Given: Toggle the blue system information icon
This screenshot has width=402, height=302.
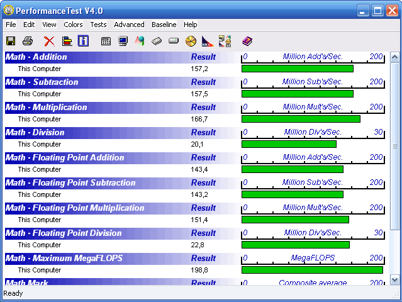Looking at the screenshot, I should click(x=83, y=41).
